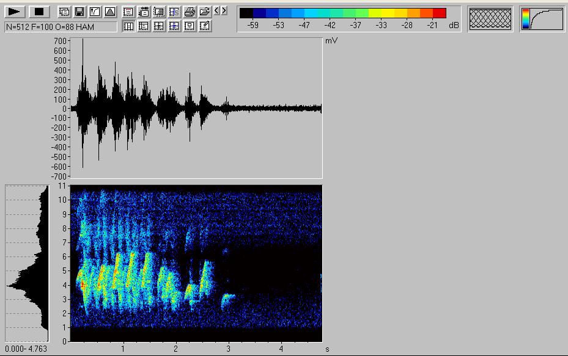
Task: Click the red swatch on dB color scale
Action: [439, 13]
